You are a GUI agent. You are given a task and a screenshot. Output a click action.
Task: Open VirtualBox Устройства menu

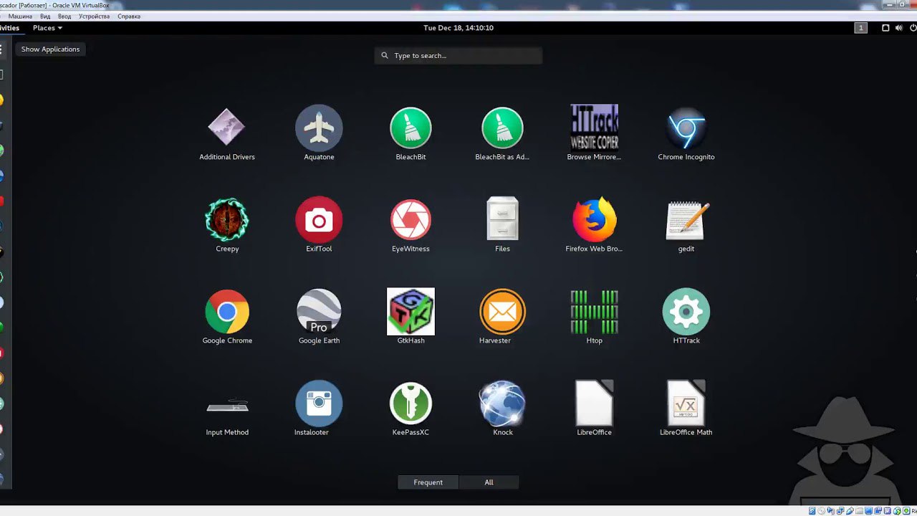click(x=95, y=16)
